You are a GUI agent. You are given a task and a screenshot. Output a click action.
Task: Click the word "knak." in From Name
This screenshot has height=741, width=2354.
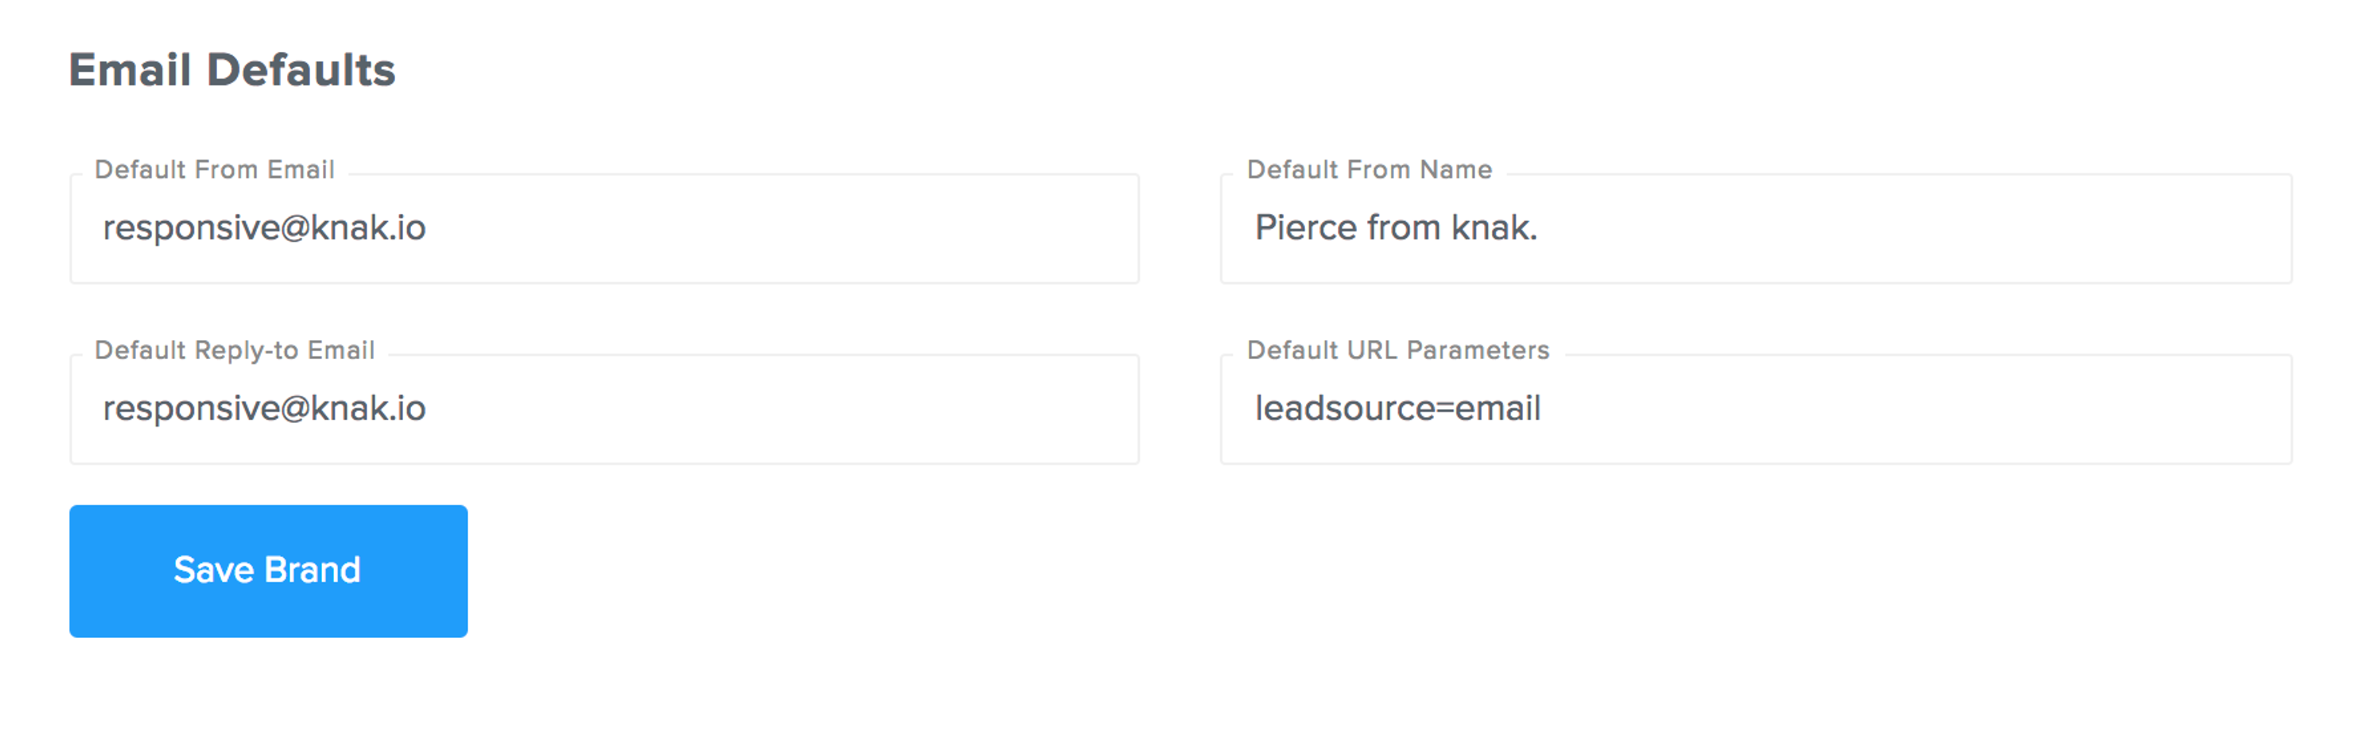(x=1494, y=228)
